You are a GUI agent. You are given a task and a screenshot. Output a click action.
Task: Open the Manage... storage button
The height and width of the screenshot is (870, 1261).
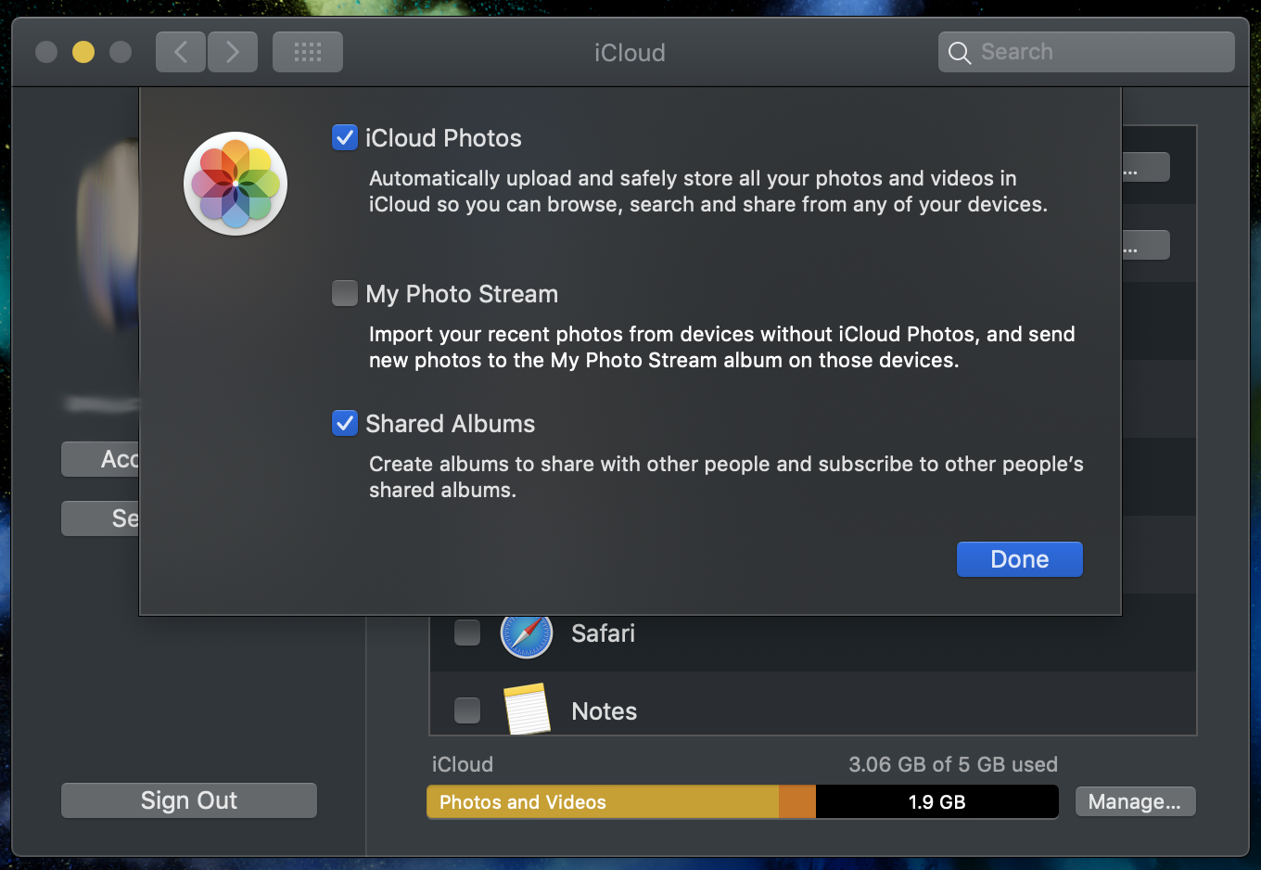(1136, 801)
